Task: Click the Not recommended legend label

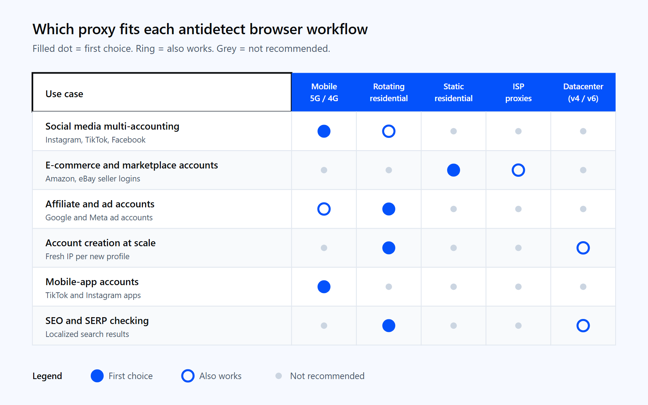Action: click(x=327, y=376)
